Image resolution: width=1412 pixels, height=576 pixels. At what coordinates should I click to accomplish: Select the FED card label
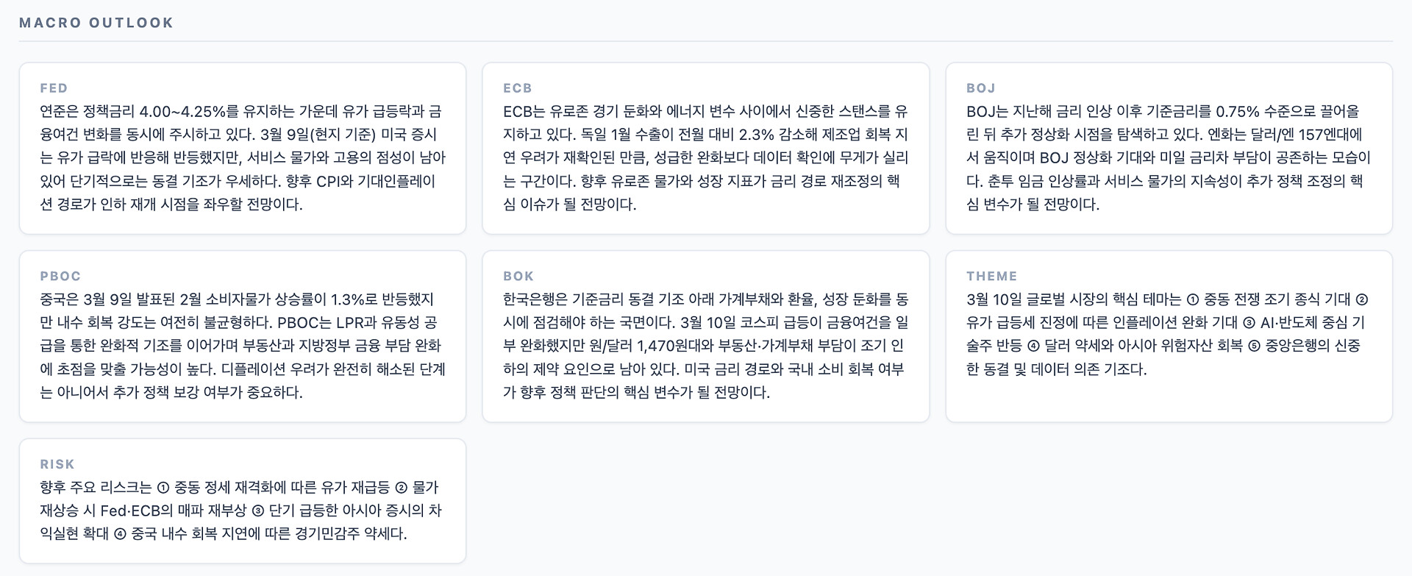pos(54,88)
